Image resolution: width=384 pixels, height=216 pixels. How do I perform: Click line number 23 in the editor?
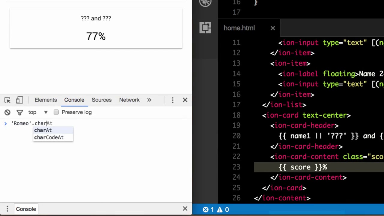point(236,167)
